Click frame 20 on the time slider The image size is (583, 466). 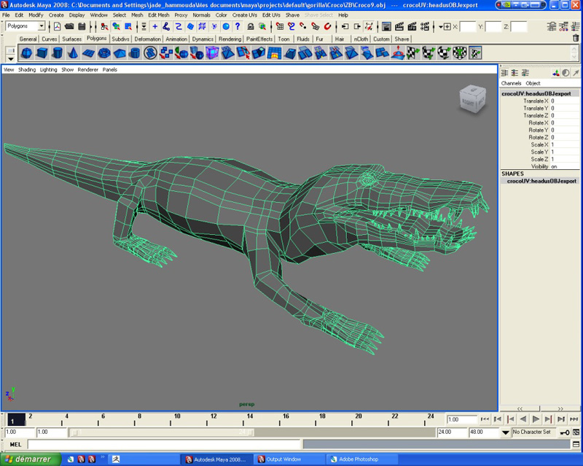point(359,416)
